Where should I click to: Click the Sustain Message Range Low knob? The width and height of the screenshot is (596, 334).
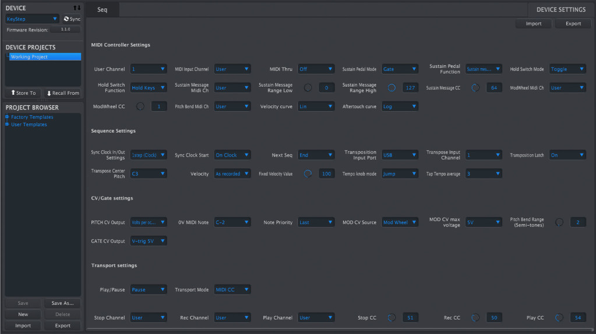(308, 88)
